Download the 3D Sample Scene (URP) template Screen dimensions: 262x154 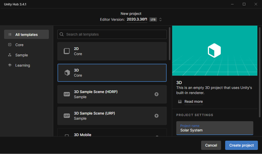[x=156, y=116]
